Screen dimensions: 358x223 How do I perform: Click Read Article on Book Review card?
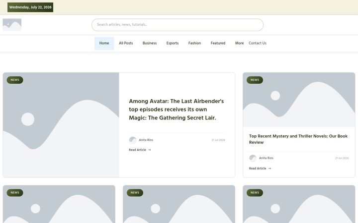point(260,168)
